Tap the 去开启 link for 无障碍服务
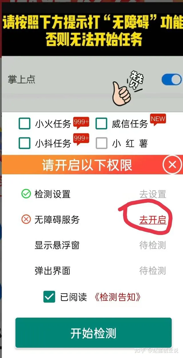The image size is (183, 358). (153, 220)
